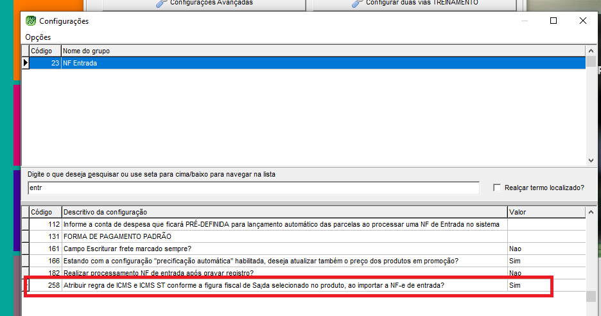Open the Opções menu
The width and height of the screenshot is (601, 316).
38,37
